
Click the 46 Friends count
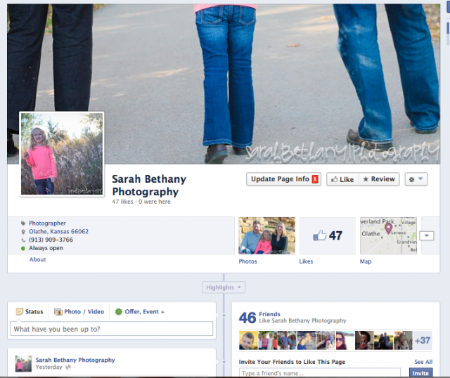pos(247,318)
